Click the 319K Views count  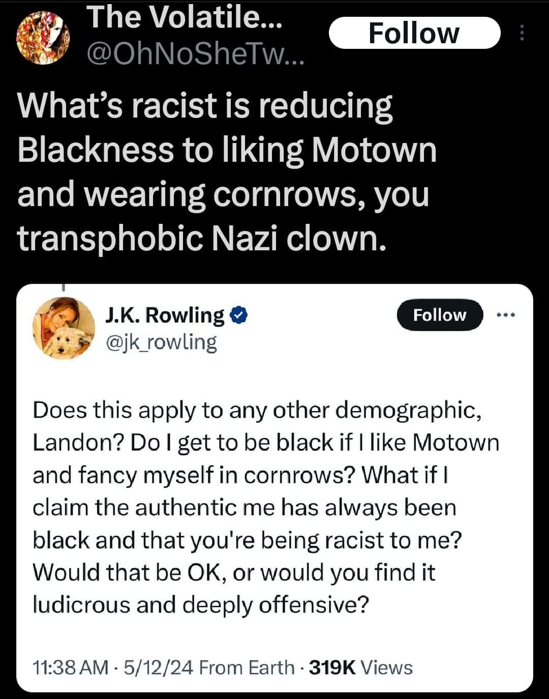tap(361, 667)
